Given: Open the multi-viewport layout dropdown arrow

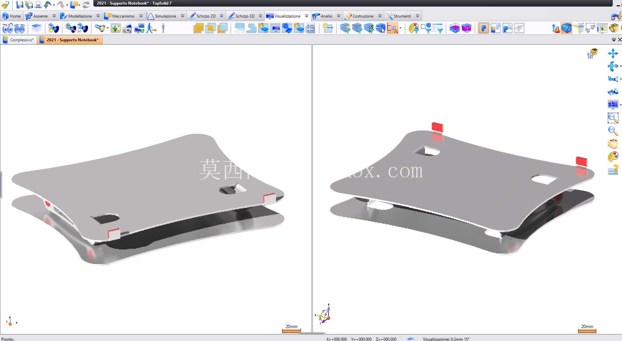Looking at the screenshot, I should tap(621, 105).
